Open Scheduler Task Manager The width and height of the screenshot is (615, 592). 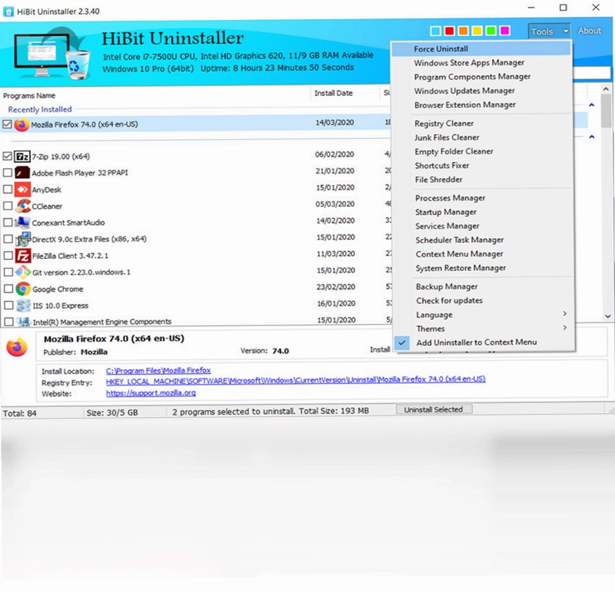[459, 240]
